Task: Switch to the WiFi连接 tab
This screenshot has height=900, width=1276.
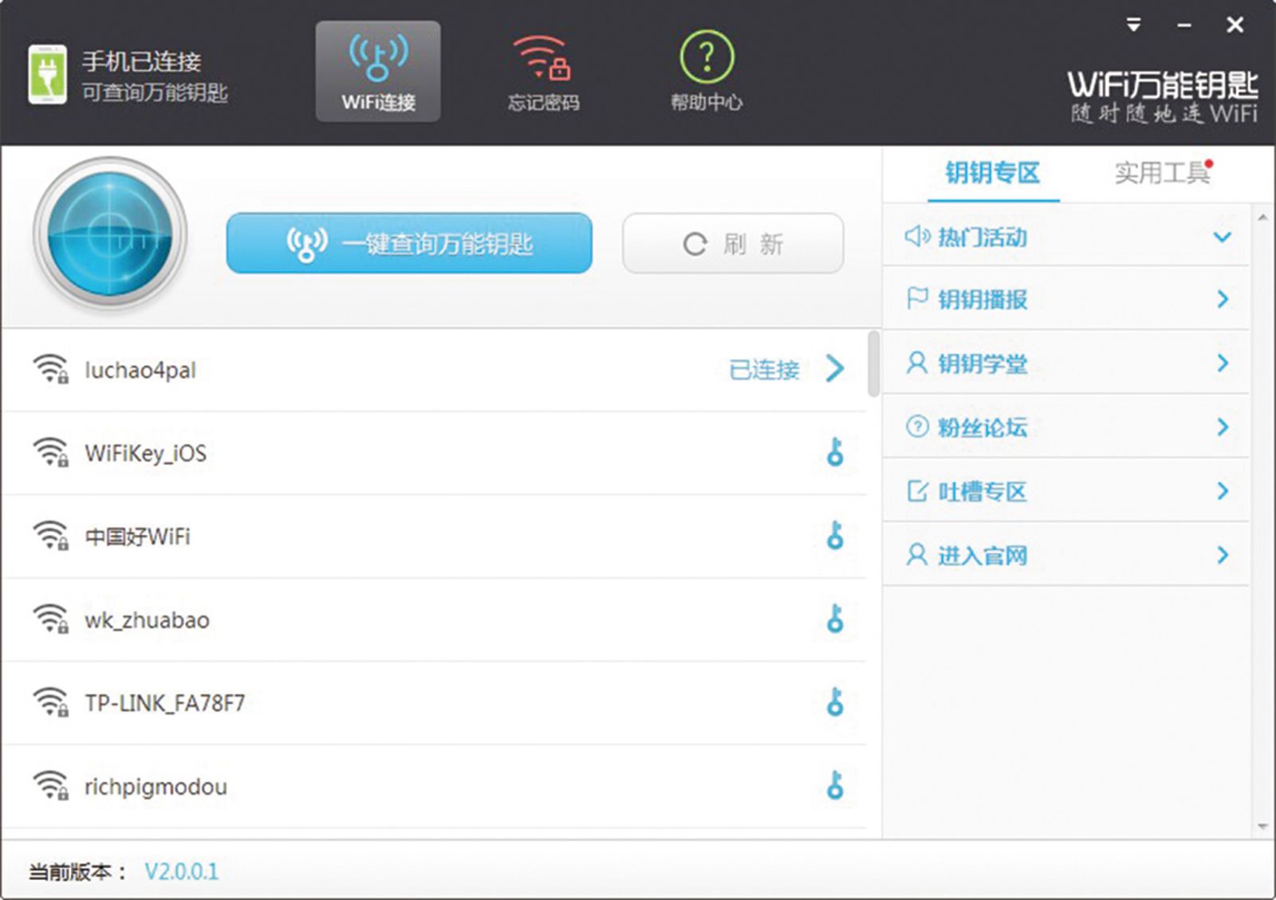Action: (378, 72)
